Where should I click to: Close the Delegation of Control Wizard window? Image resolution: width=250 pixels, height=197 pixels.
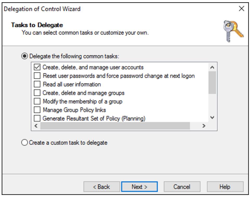[241, 9]
